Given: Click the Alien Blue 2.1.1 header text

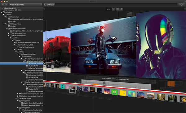Looking at the screenshot, I should pos(10,8).
